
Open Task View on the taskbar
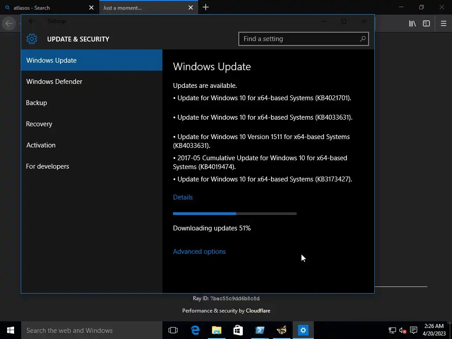coord(173,330)
